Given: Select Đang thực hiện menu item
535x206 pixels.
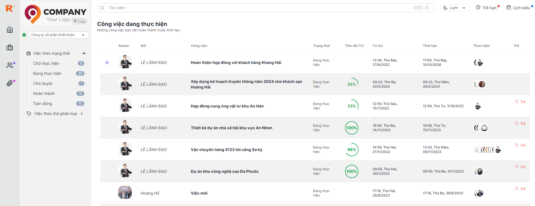Looking at the screenshot, I should (47, 73).
